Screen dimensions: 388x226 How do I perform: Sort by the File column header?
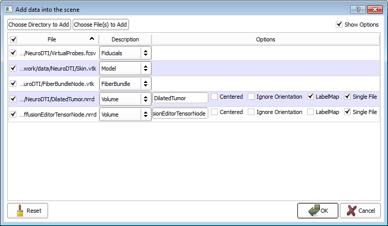(x=52, y=39)
